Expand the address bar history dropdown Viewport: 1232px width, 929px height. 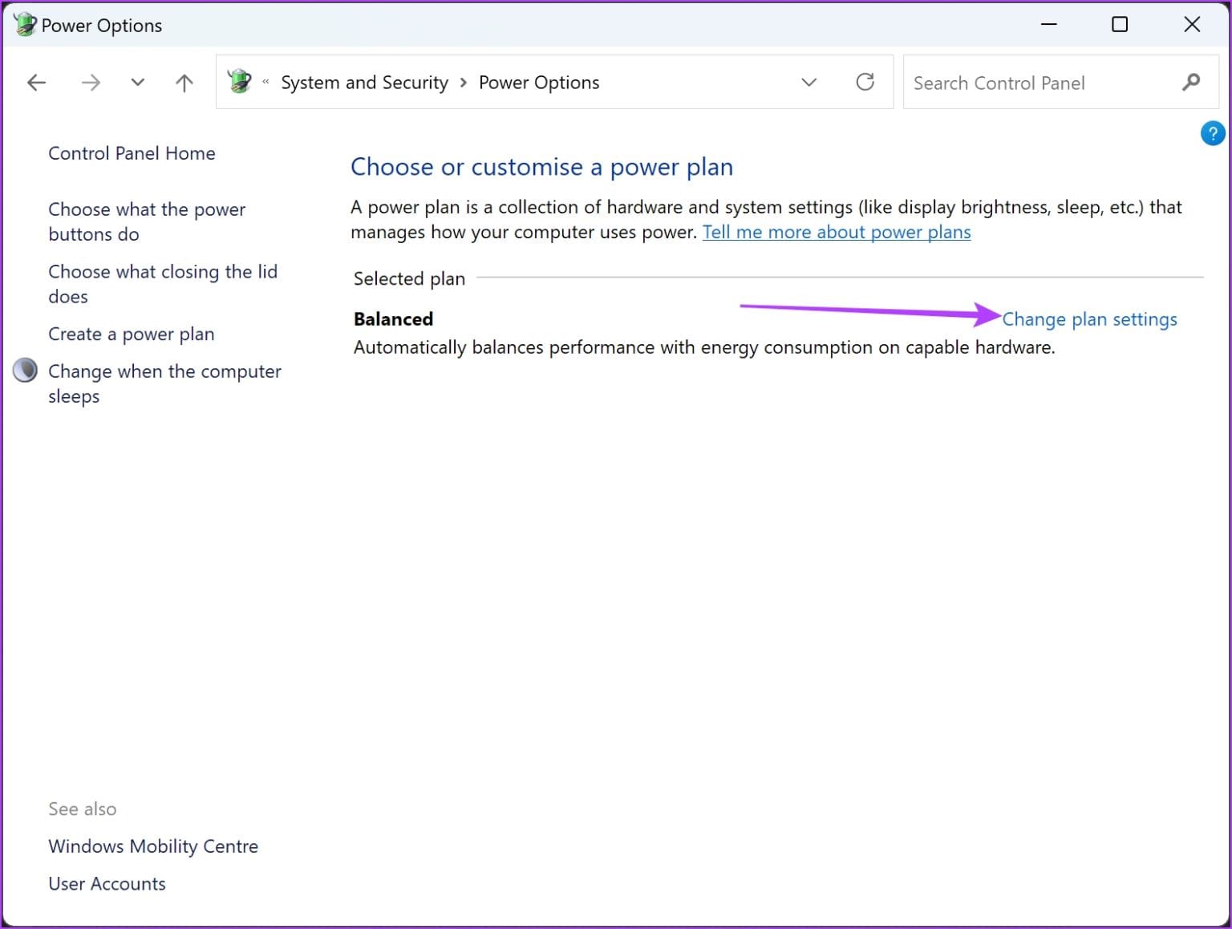coord(808,82)
